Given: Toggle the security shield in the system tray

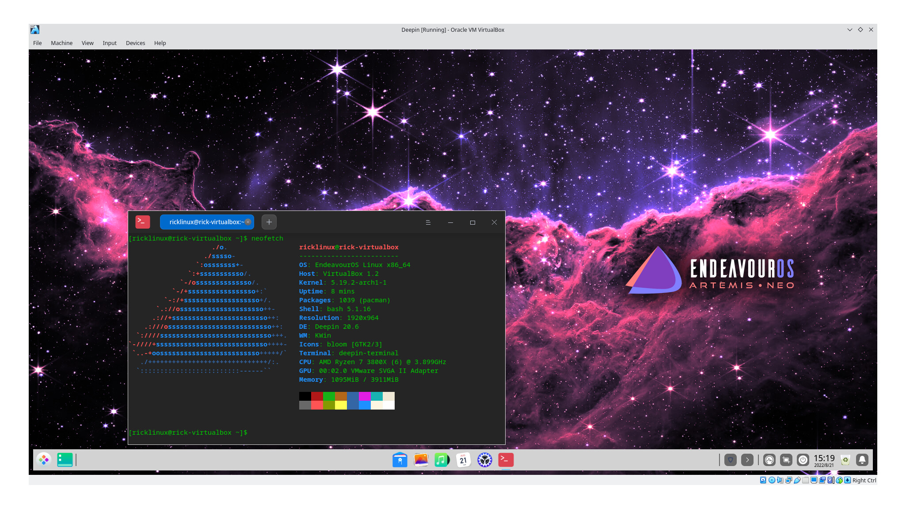Looking at the screenshot, I should pos(730,459).
